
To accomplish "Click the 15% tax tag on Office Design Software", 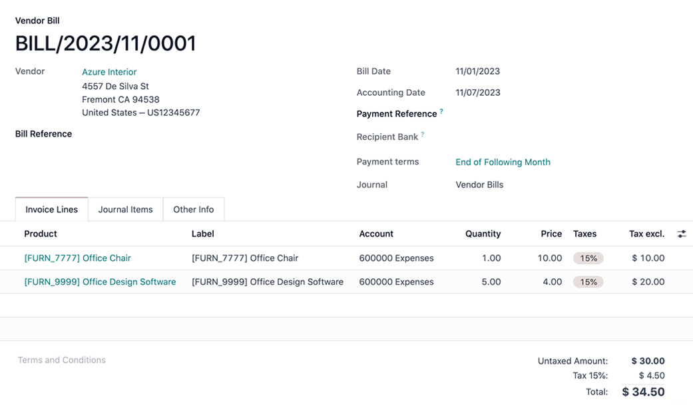I will pos(588,282).
